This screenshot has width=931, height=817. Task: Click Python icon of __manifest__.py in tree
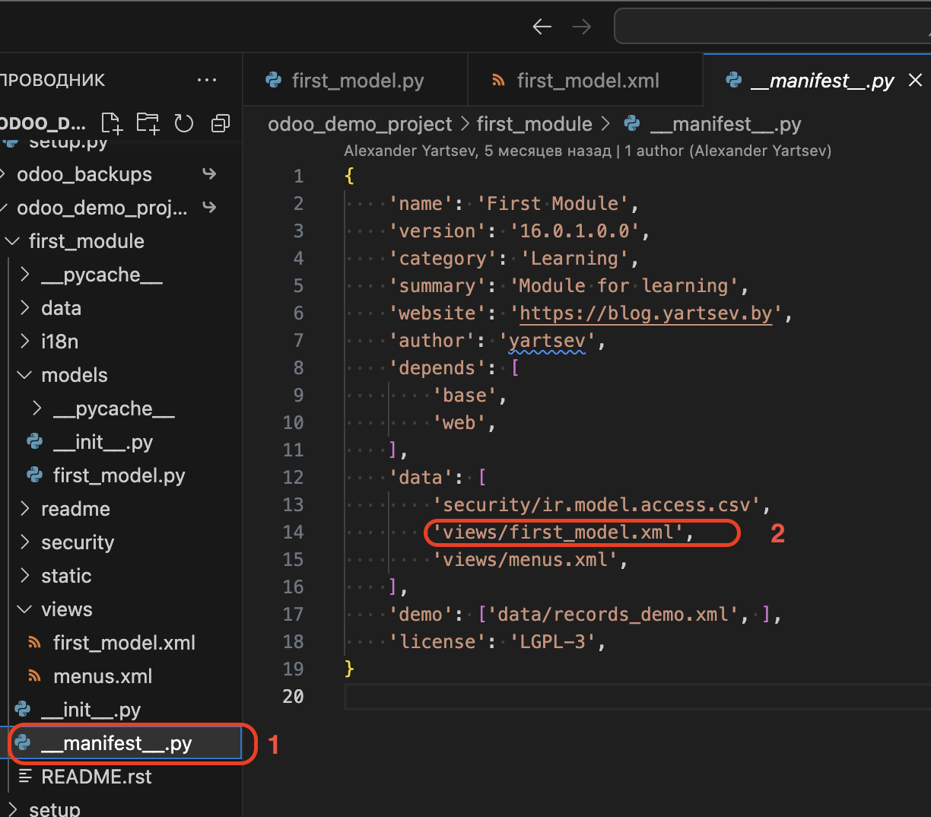(23, 743)
